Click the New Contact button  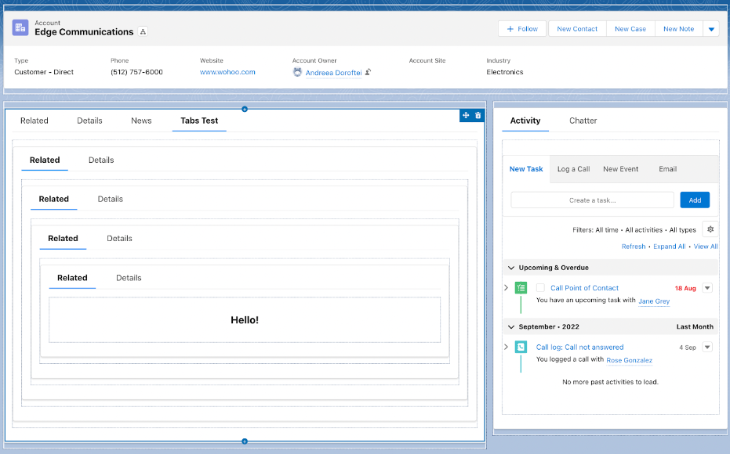pyautogui.click(x=577, y=29)
